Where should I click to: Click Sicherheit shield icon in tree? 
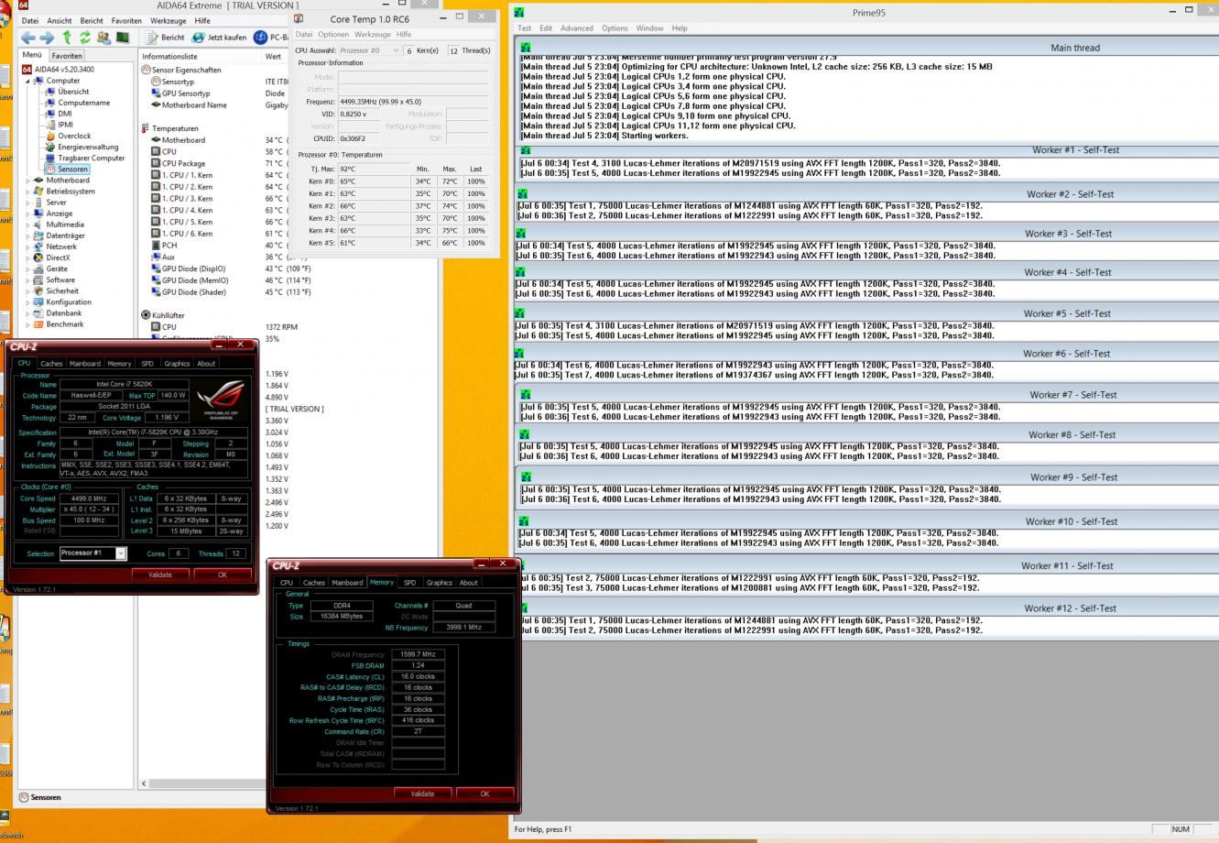click(38, 290)
